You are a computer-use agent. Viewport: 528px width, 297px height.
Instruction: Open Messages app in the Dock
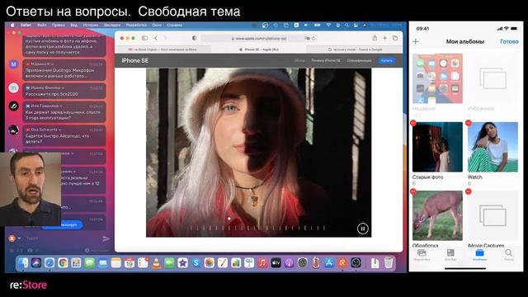coord(89,263)
